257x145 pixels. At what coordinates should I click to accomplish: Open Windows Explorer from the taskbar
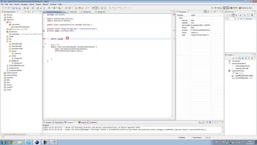[x=20, y=142]
